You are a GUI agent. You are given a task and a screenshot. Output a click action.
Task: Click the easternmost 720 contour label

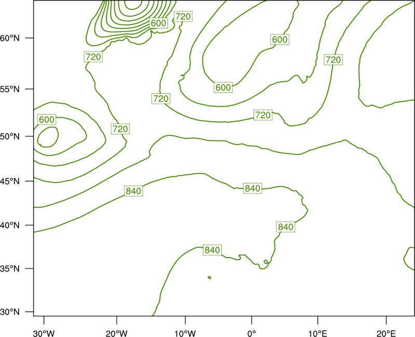coord(333,60)
